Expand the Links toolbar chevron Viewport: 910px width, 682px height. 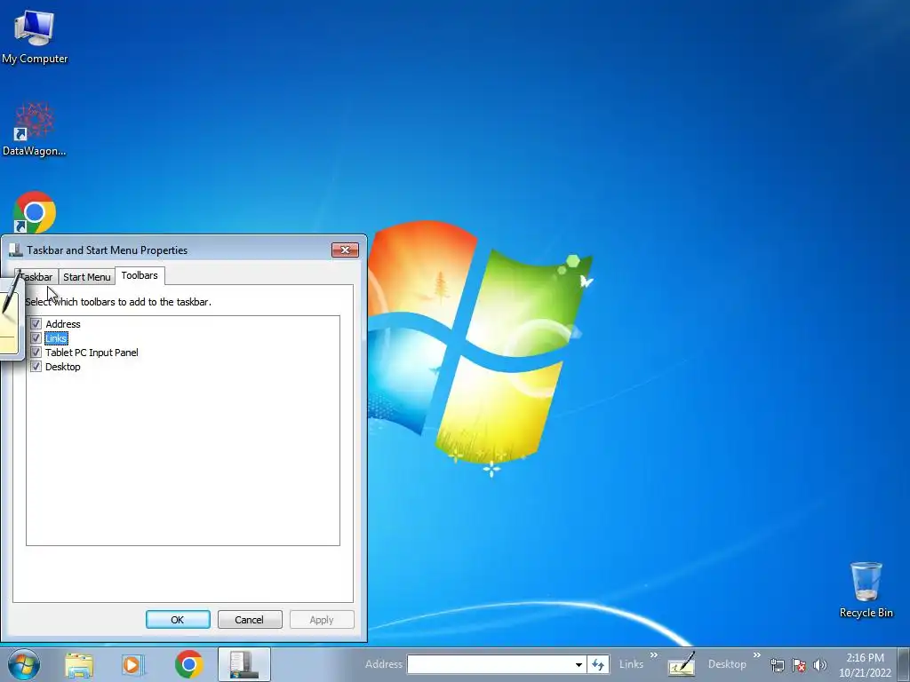click(654, 655)
